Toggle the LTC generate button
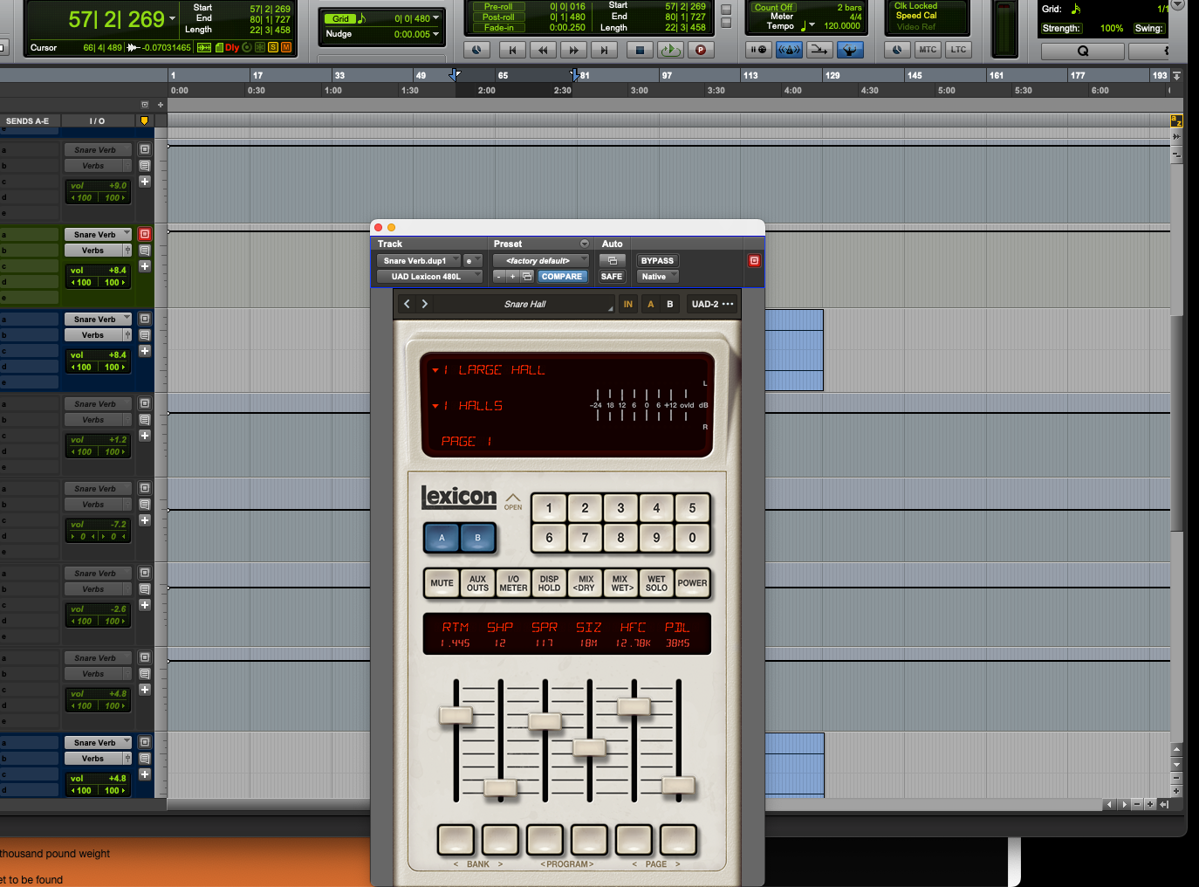The height and width of the screenshot is (887, 1199). pos(958,50)
